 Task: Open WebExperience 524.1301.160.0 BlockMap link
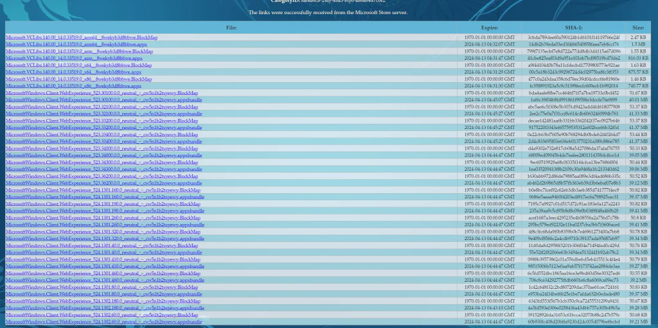pos(103,190)
